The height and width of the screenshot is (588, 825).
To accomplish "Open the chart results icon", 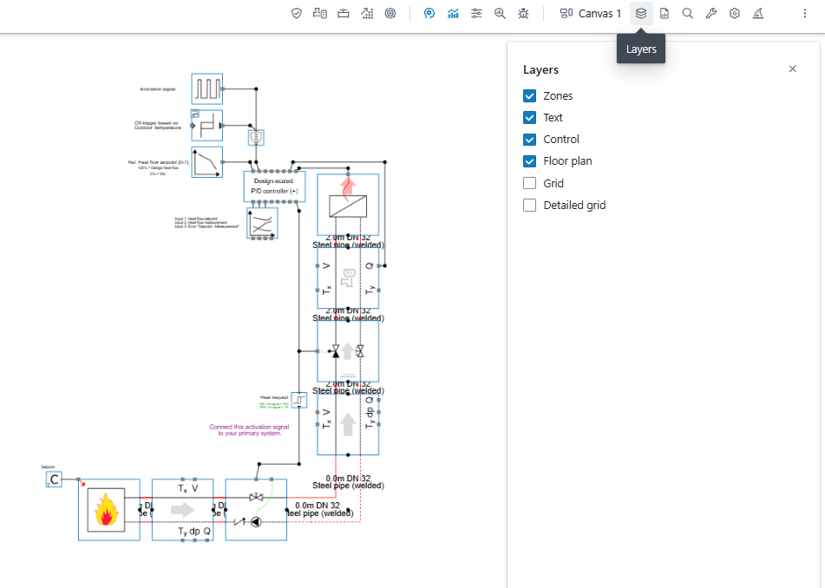I will tap(453, 13).
